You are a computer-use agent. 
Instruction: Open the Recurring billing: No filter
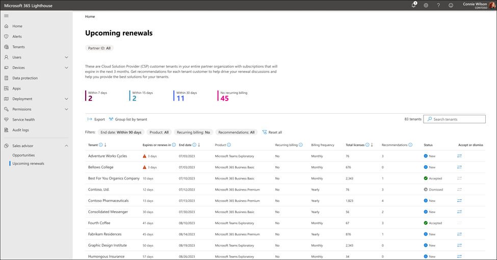193,132
